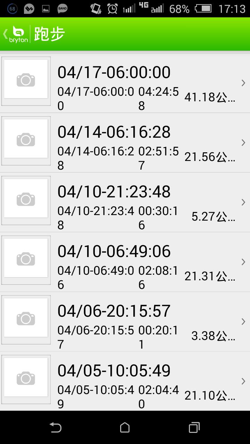Open chevron for the 04/10-06:49:06 run
250x444 pixels.
click(x=243, y=262)
